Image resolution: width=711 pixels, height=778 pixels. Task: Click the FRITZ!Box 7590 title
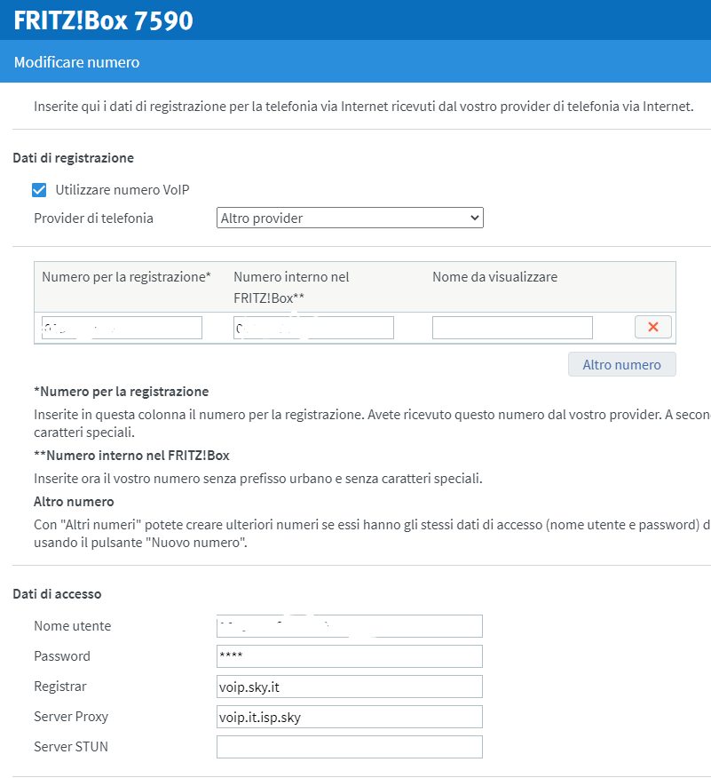[x=103, y=20]
